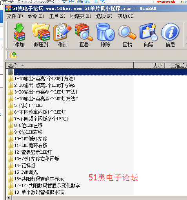Click folder icon of 16-共阳数码管静态显示 row
This screenshot has width=187, height=200.
tap(10, 179)
